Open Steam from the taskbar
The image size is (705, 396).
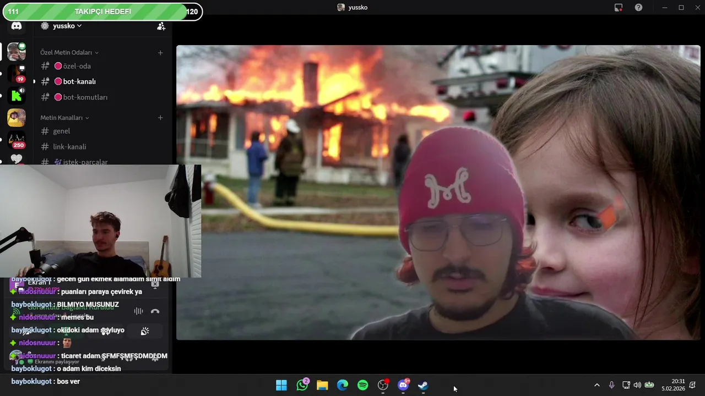coord(423,385)
